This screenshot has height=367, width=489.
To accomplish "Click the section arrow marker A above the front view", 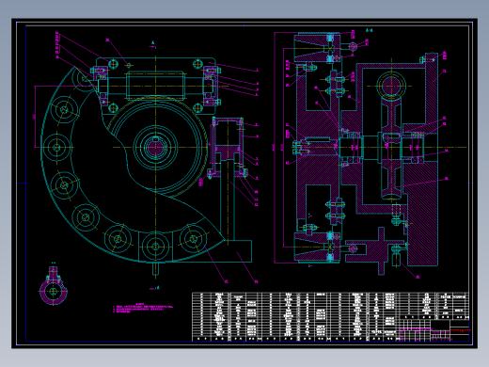I will tap(153, 45).
